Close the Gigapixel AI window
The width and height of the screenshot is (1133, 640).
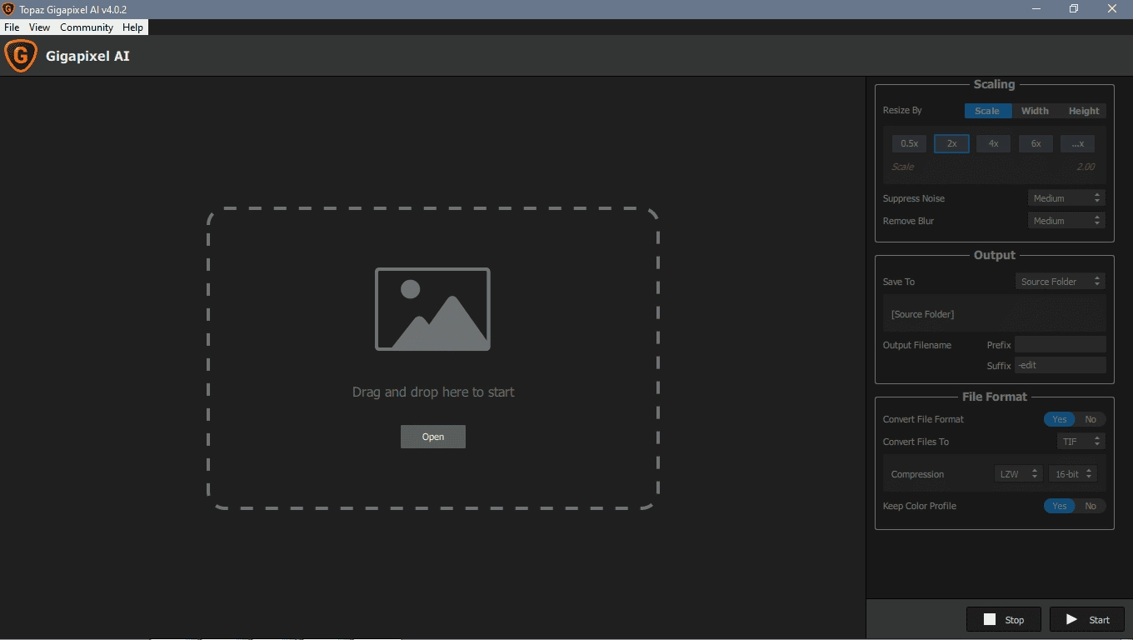[1112, 9]
